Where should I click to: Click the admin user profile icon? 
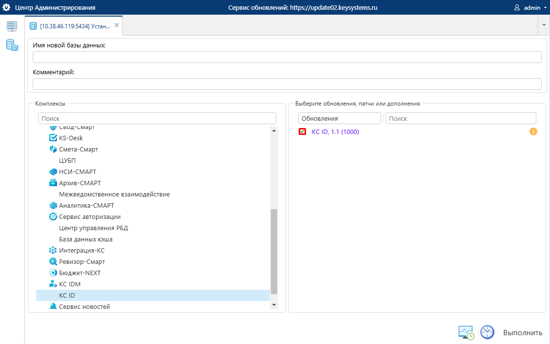(x=517, y=7)
